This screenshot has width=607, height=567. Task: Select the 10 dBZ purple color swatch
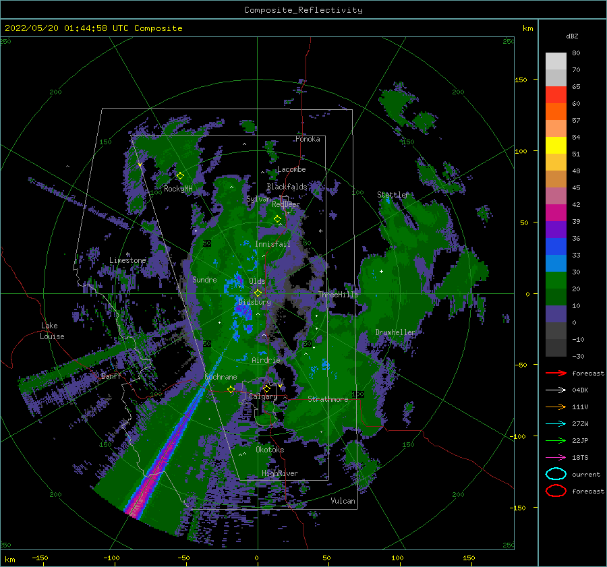pos(556,314)
